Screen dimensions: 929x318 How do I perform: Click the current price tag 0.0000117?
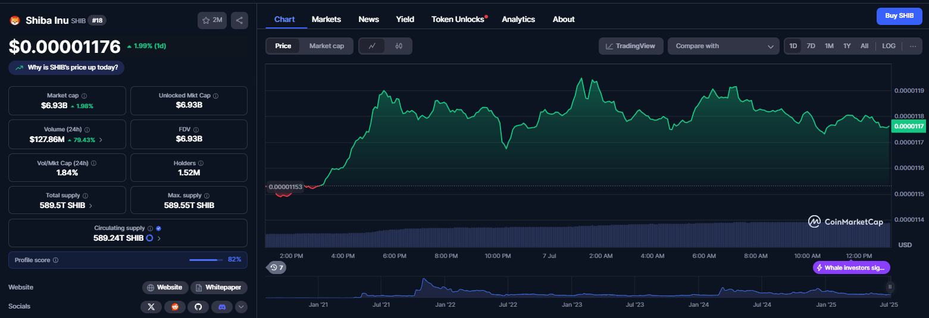909,126
